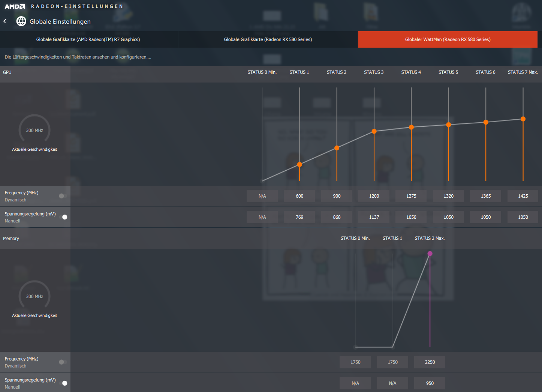This screenshot has width=542, height=392.
Task: Click STATUS 7 Max. column header
Action: click(523, 72)
